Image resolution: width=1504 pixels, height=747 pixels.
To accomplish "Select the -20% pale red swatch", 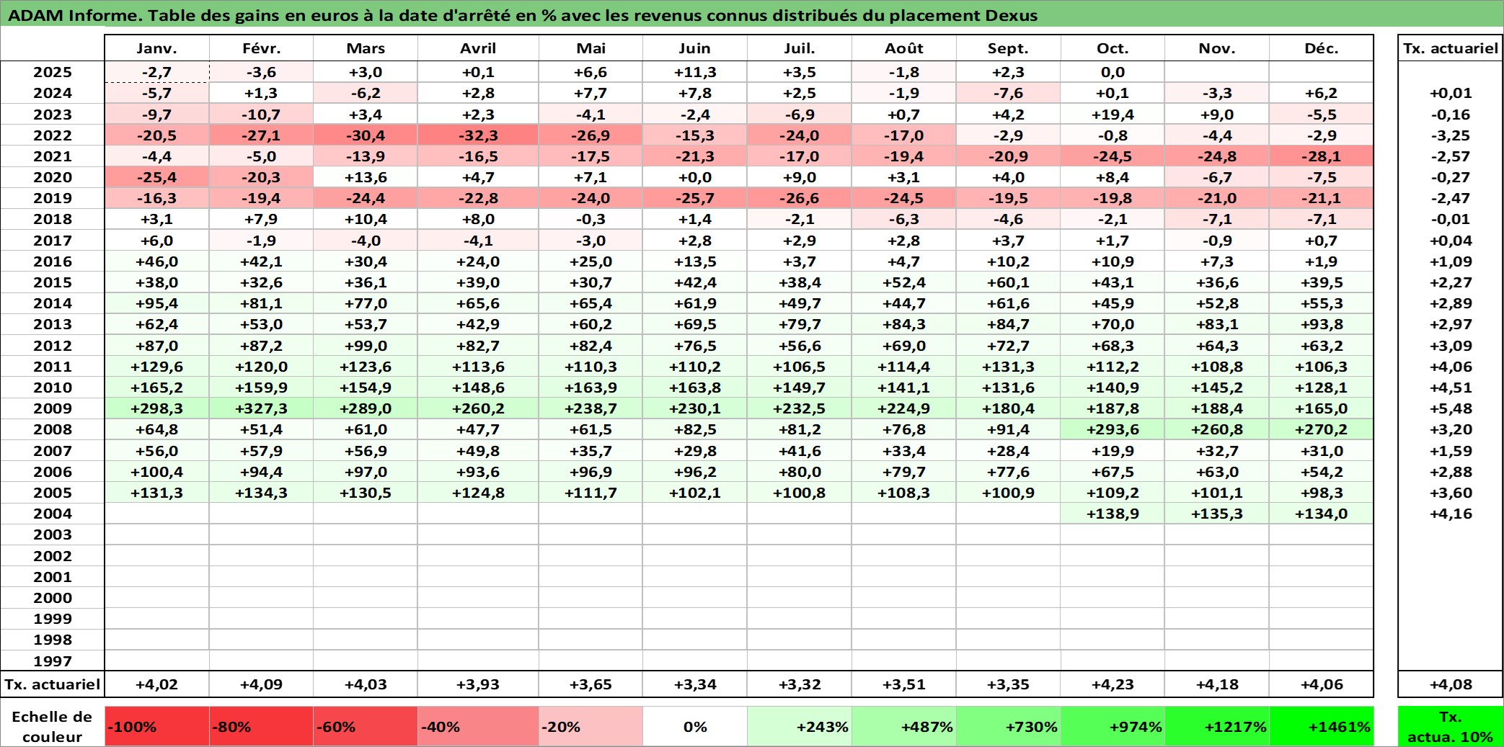I will (590, 726).
